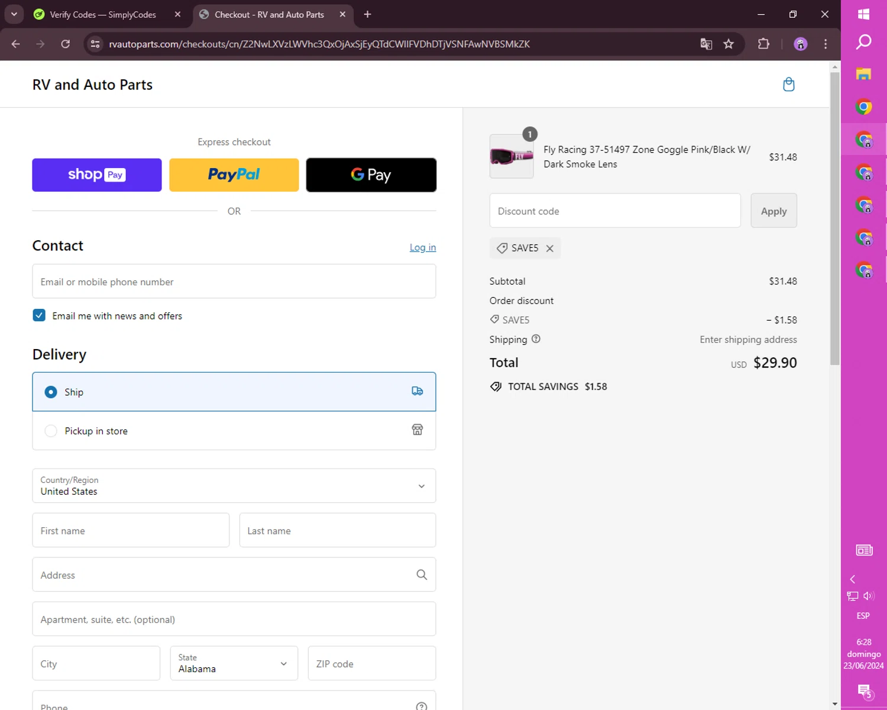Click the Apartment, suite, etc. field
The height and width of the screenshot is (710, 887).
[x=234, y=619]
